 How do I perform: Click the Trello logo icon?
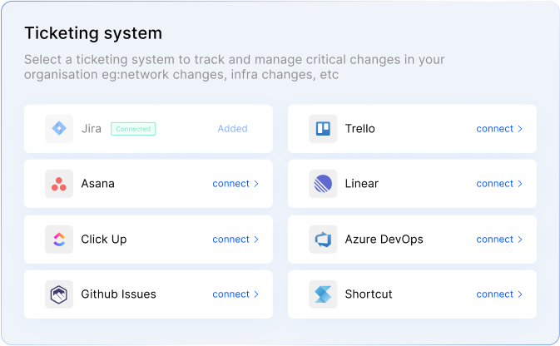(x=323, y=129)
